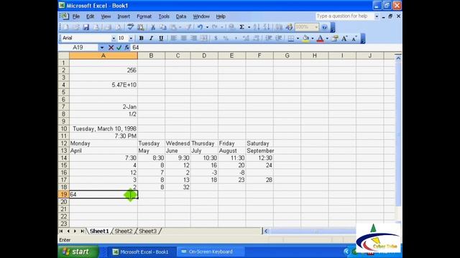460x258 pixels.
Task: Expand the Fill Color dropdown arrow
Action: [312, 38]
